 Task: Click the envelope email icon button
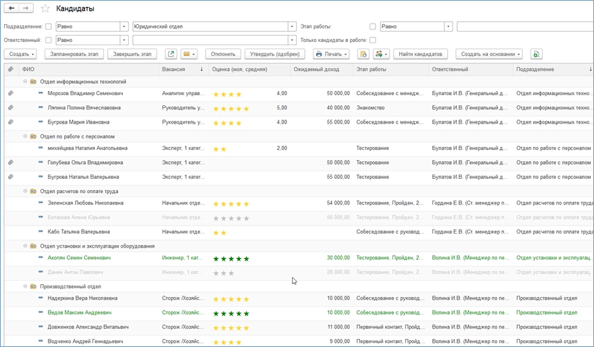click(x=189, y=54)
